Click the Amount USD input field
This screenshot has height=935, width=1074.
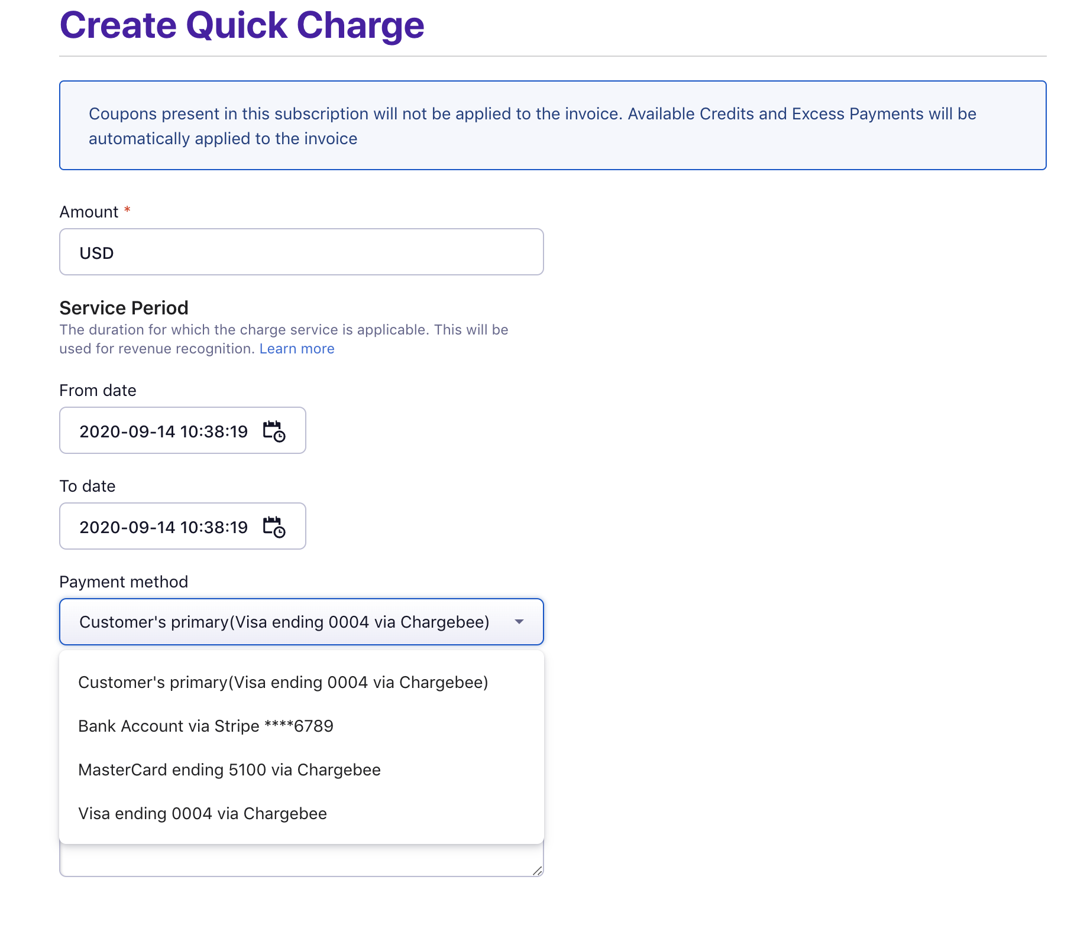point(301,252)
